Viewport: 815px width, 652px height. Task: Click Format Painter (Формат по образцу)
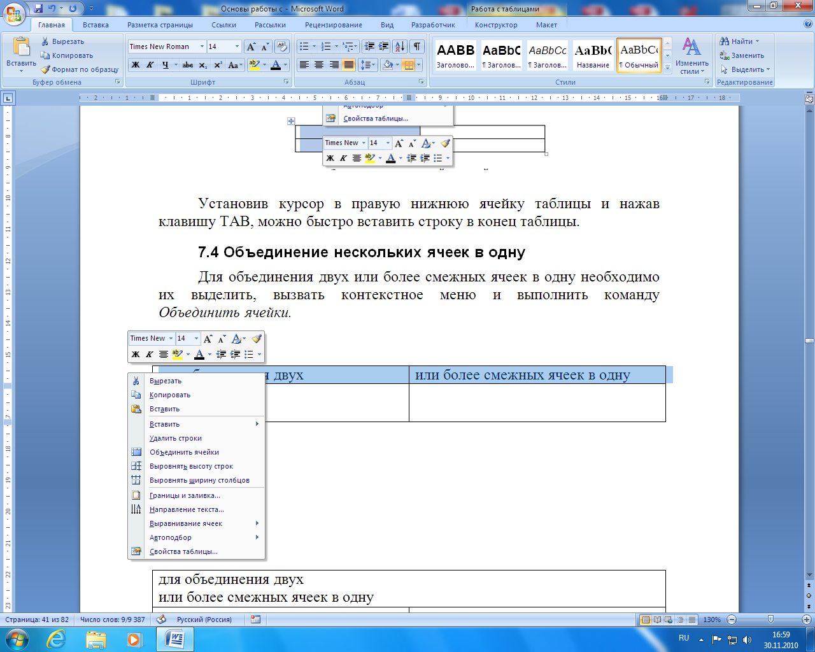80,69
